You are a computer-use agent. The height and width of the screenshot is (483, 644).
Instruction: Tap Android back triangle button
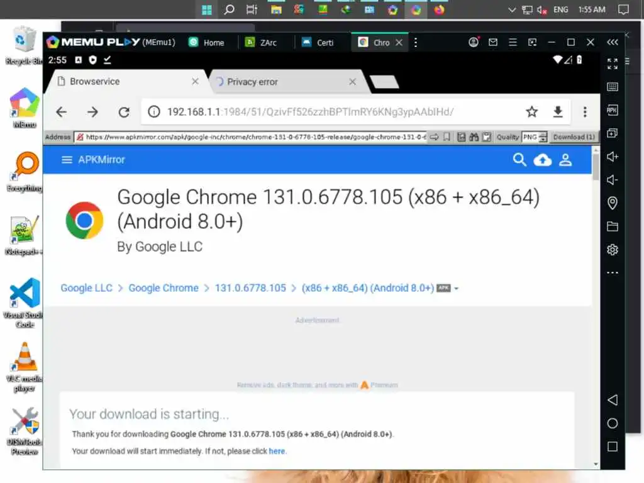(613, 400)
